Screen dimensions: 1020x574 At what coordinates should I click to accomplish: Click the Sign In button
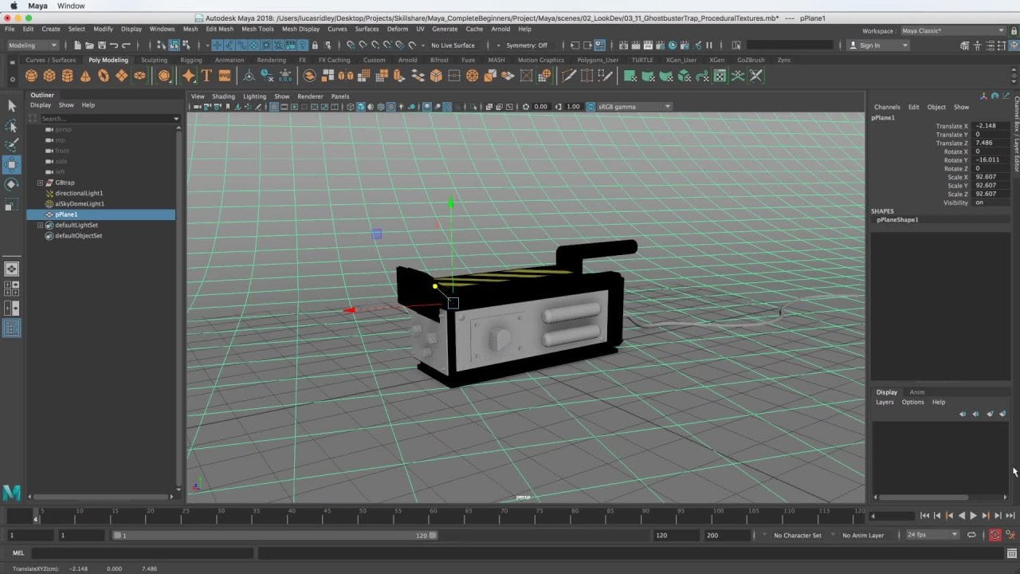869,45
